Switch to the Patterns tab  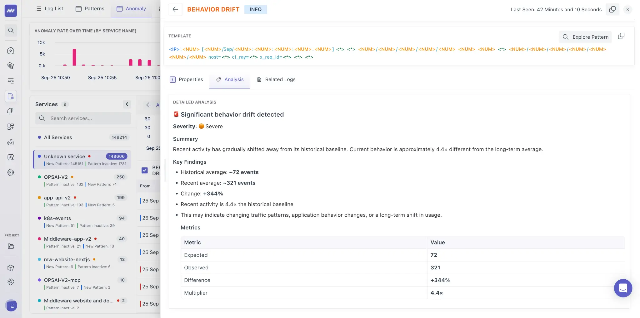pyautogui.click(x=90, y=9)
